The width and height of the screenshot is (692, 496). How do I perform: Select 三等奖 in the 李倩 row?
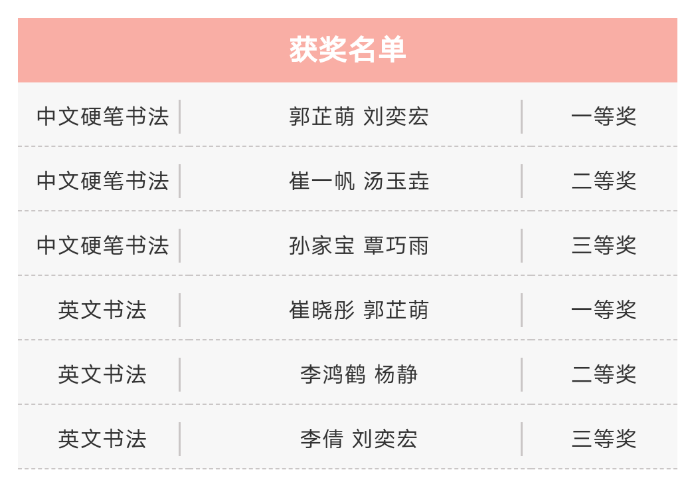click(604, 439)
